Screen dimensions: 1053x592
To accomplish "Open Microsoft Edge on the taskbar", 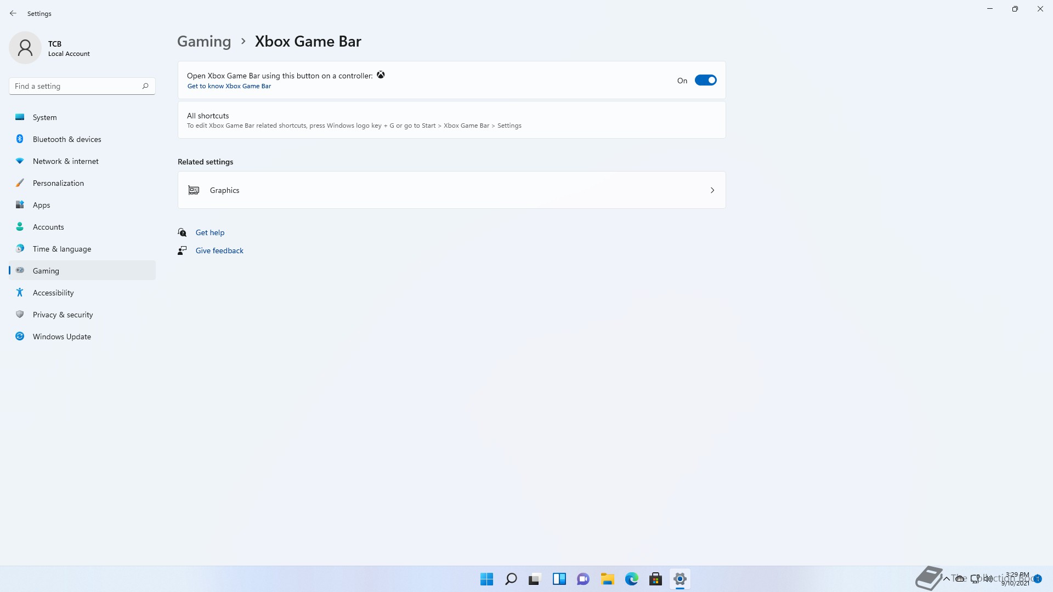I will click(x=631, y=579).
